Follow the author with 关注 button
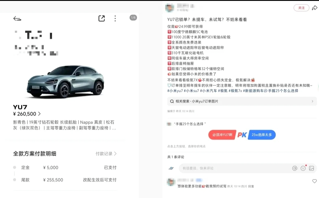This screenshot has height=198, width=319. 301,8
